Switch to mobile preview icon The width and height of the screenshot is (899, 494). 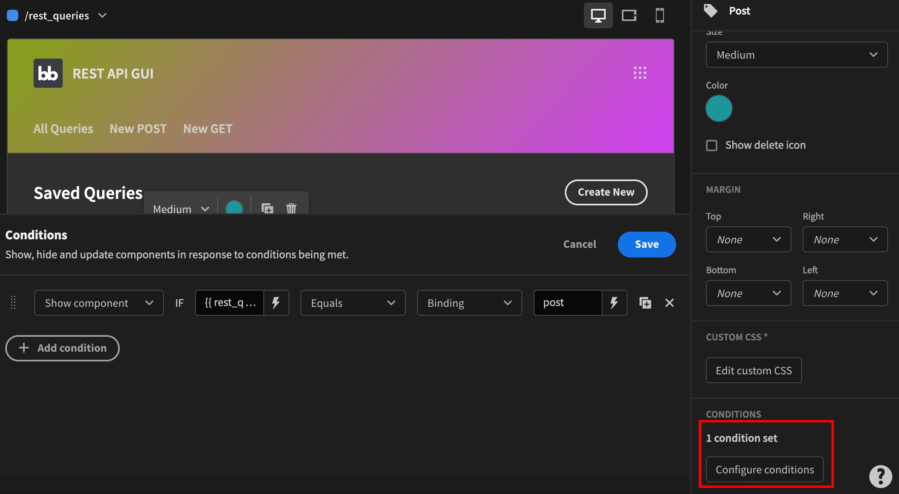tap(659, 15)
